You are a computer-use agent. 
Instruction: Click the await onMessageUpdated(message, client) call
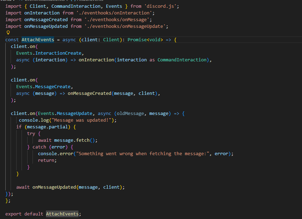[x=70, y=187]
